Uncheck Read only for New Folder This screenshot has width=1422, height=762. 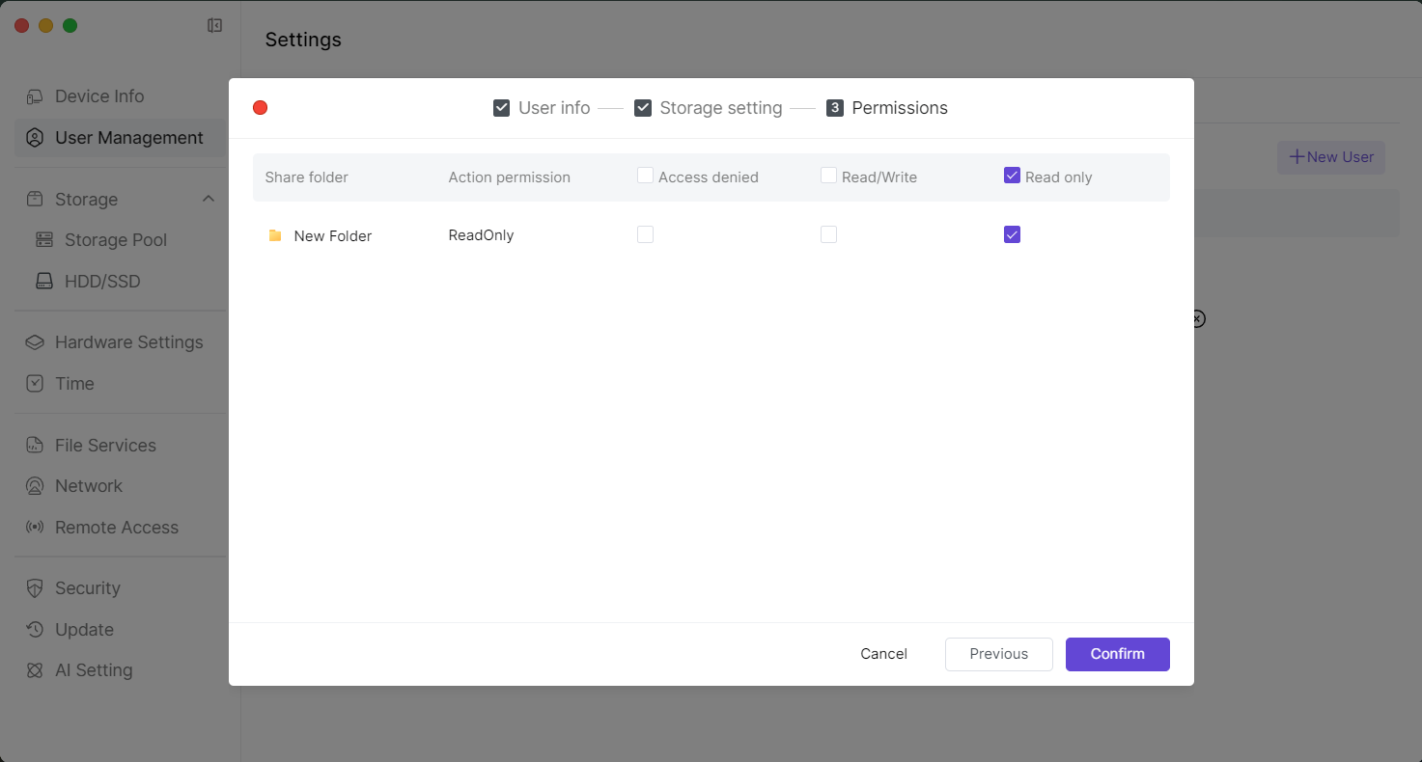(x=1012, y=234)
